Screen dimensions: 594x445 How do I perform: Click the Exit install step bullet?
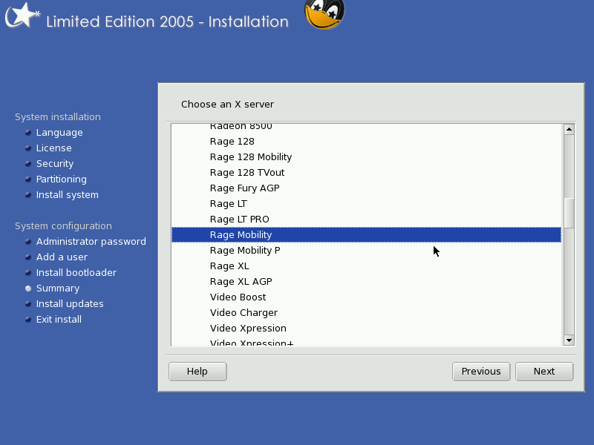tap(28, 320)
